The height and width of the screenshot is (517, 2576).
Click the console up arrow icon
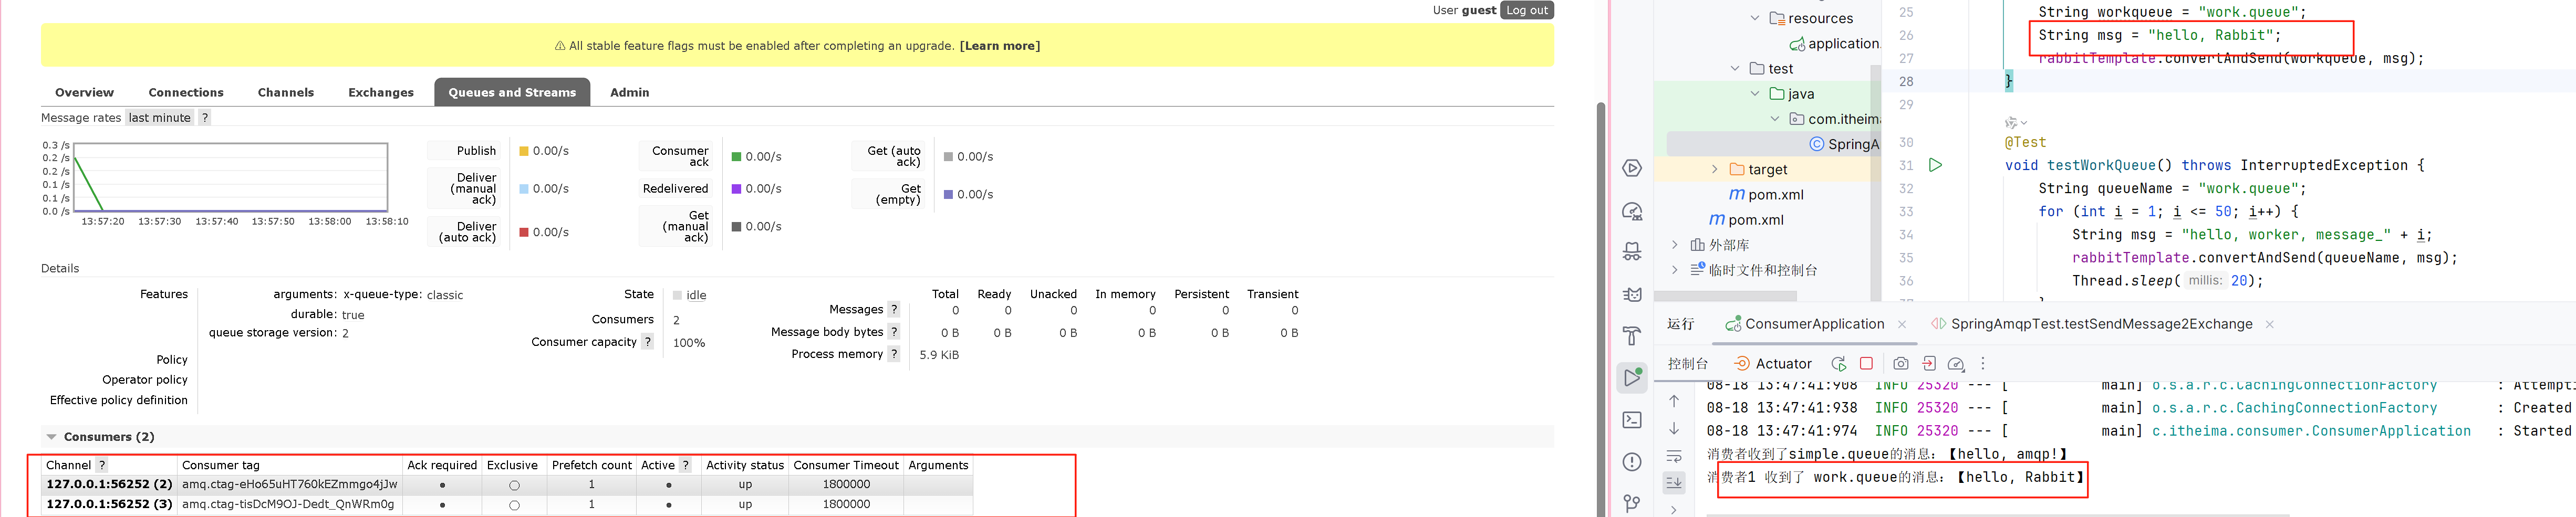point(1674,401)
